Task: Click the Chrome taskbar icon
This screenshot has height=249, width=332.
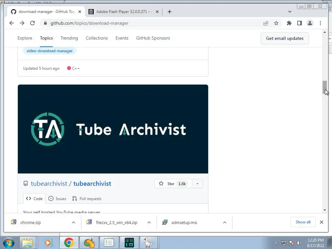Action: click(69, 243)
